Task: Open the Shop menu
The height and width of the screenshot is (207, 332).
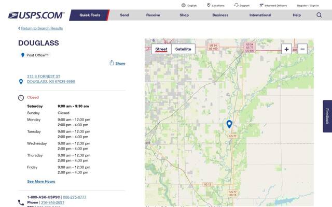Action: [184, 15]
